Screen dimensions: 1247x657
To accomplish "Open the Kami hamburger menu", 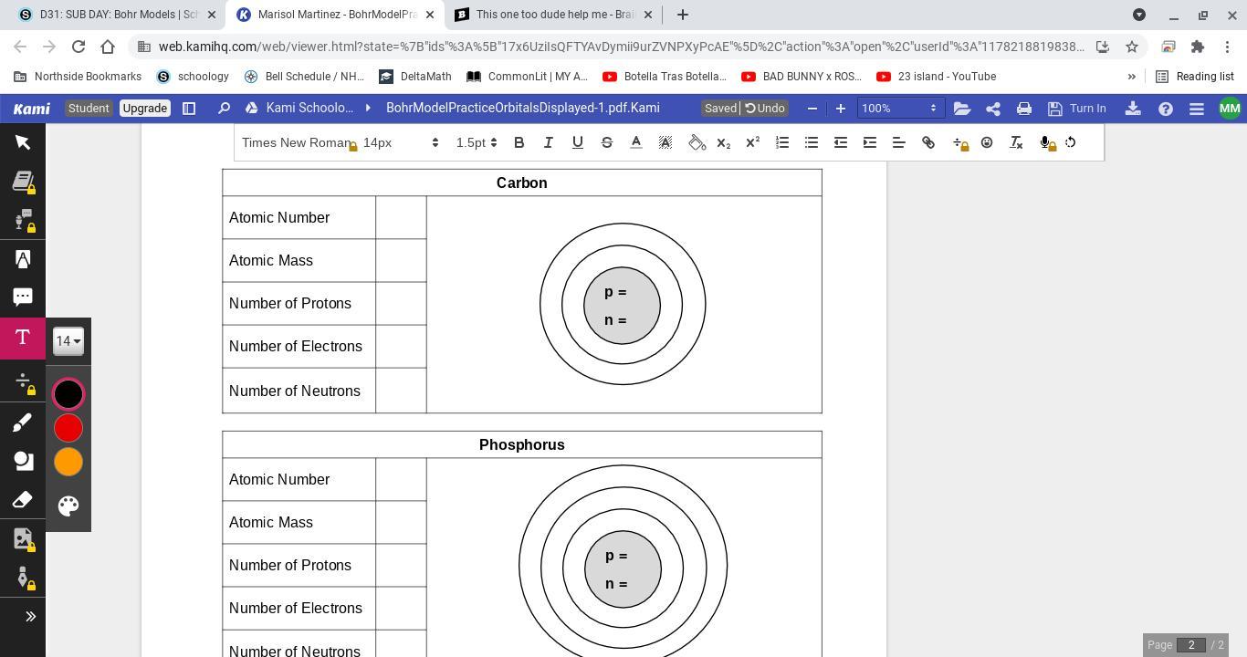I will point(1196,108).
